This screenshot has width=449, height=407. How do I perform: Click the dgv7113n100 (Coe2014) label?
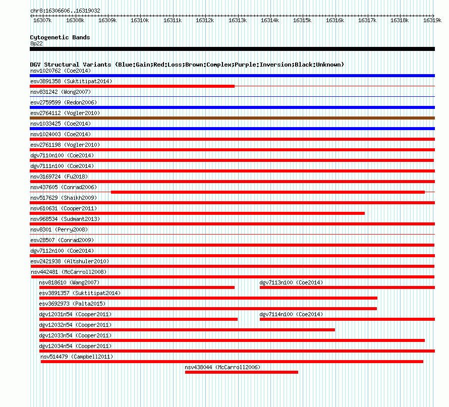[x=291, y=282]
